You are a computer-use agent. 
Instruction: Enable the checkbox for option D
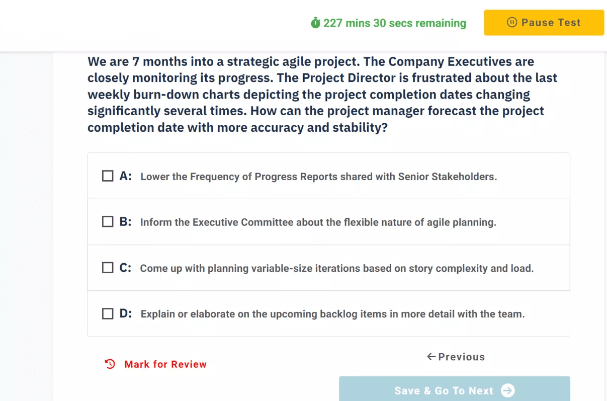(108, 314)
